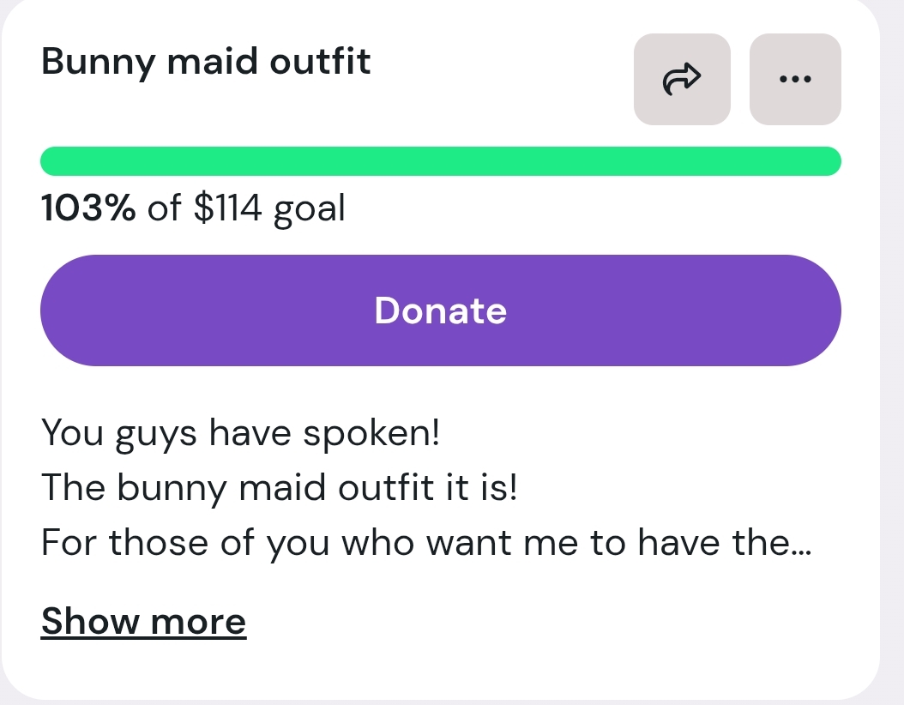Tap the ellipsis ending the truncated description
The width and height of the screenshot is (904, 705).
(x=802, y=549)
